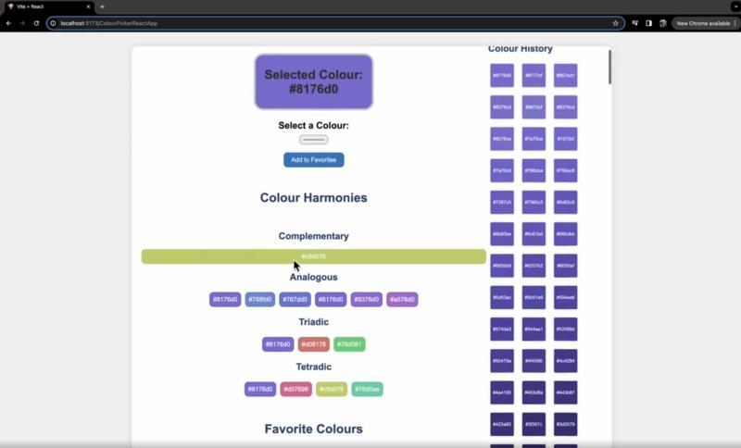
Task: Click the Tetradic label
Action: (313, 367)
